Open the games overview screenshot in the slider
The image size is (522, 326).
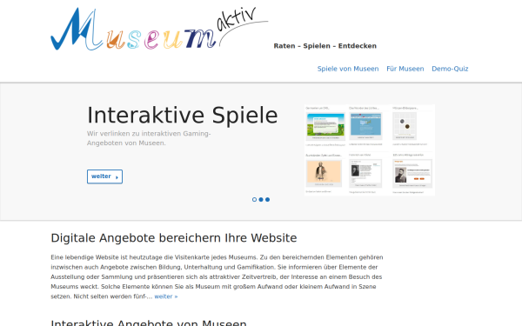(370, 150)
